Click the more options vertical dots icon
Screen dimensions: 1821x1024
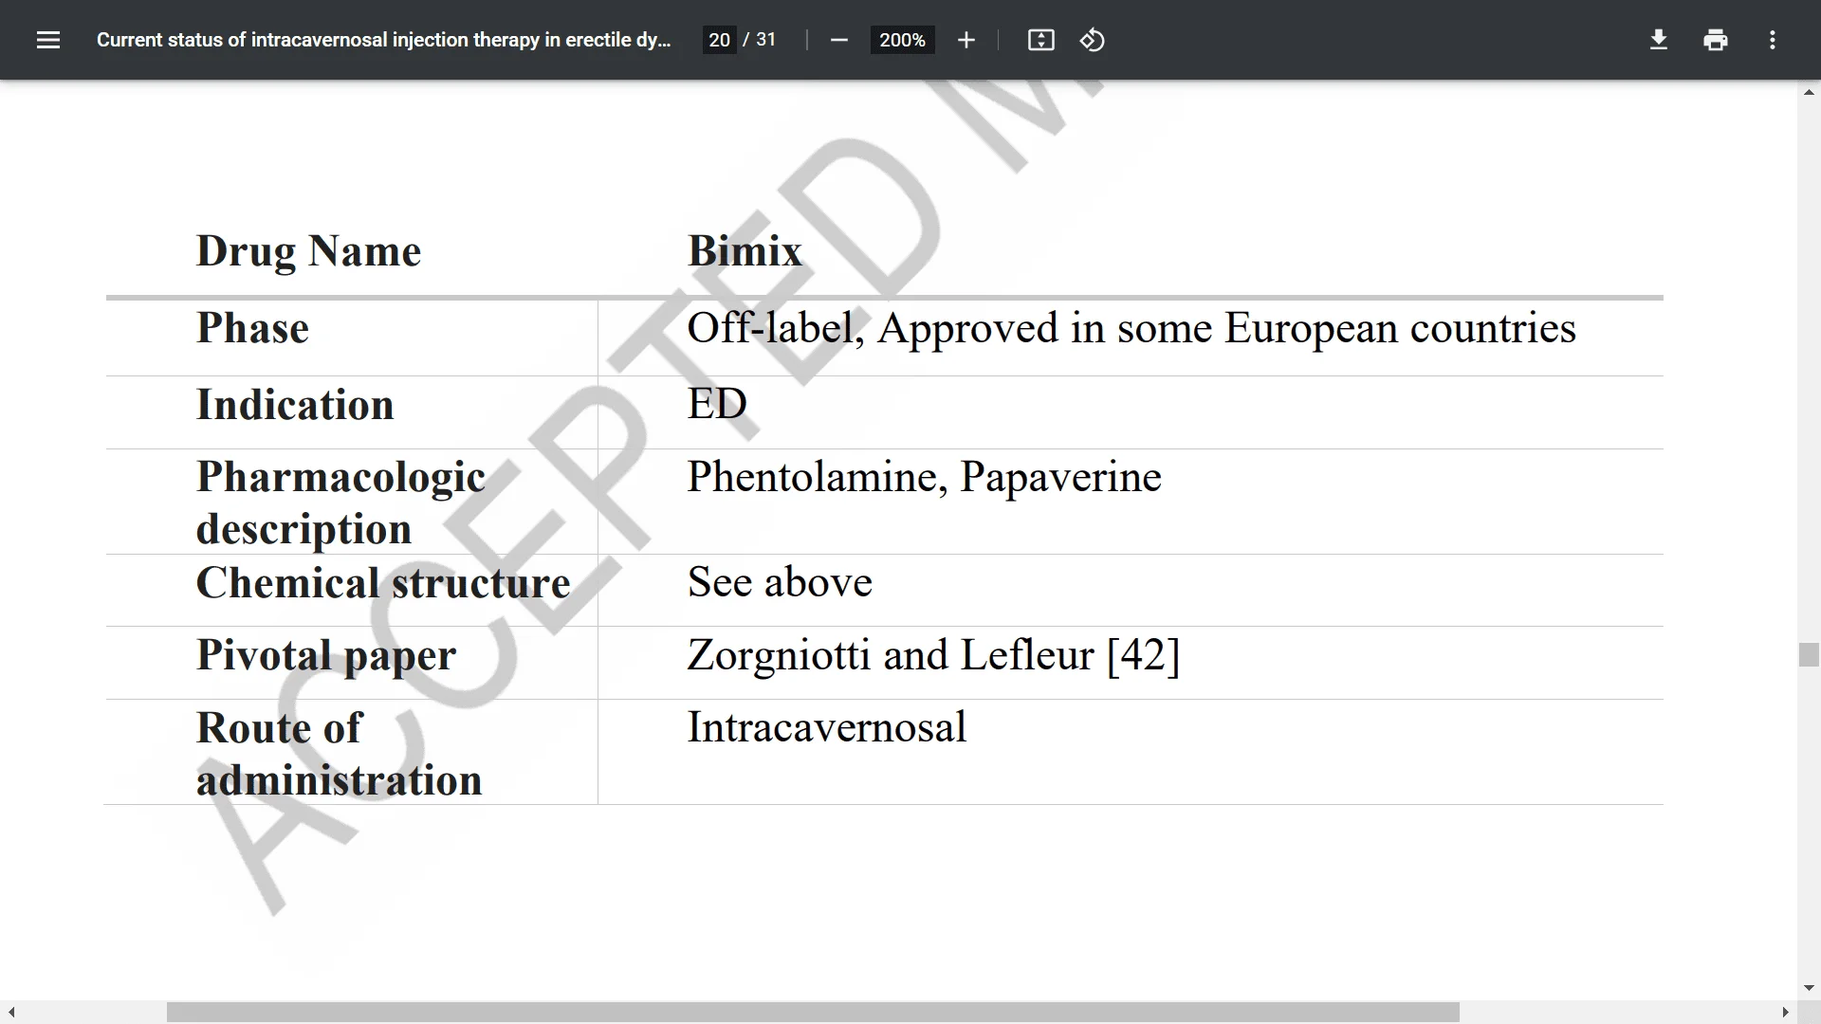(1773, 39)
